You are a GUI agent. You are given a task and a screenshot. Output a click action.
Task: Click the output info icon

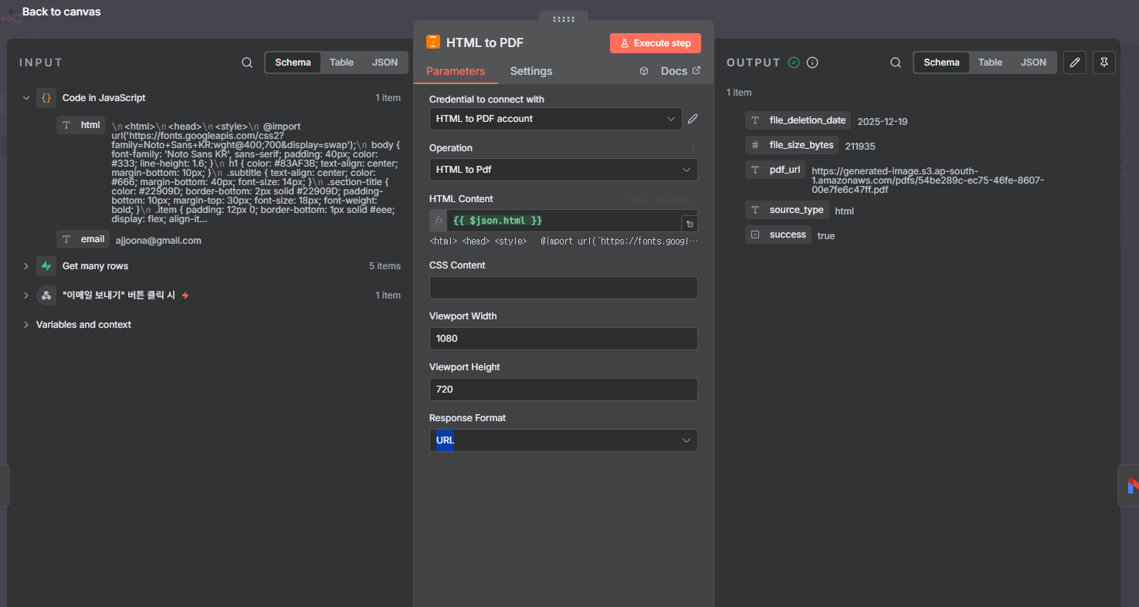tap(812, 62)
